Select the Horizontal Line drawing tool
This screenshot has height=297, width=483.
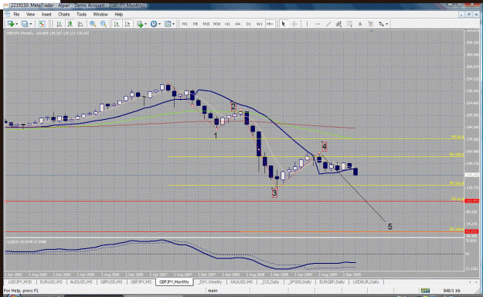point(318,24)
